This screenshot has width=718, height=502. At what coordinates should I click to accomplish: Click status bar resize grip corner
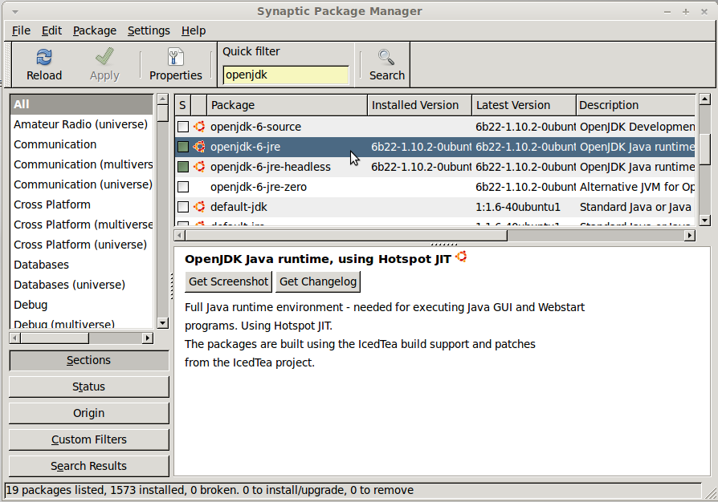(x=710, y=493)
